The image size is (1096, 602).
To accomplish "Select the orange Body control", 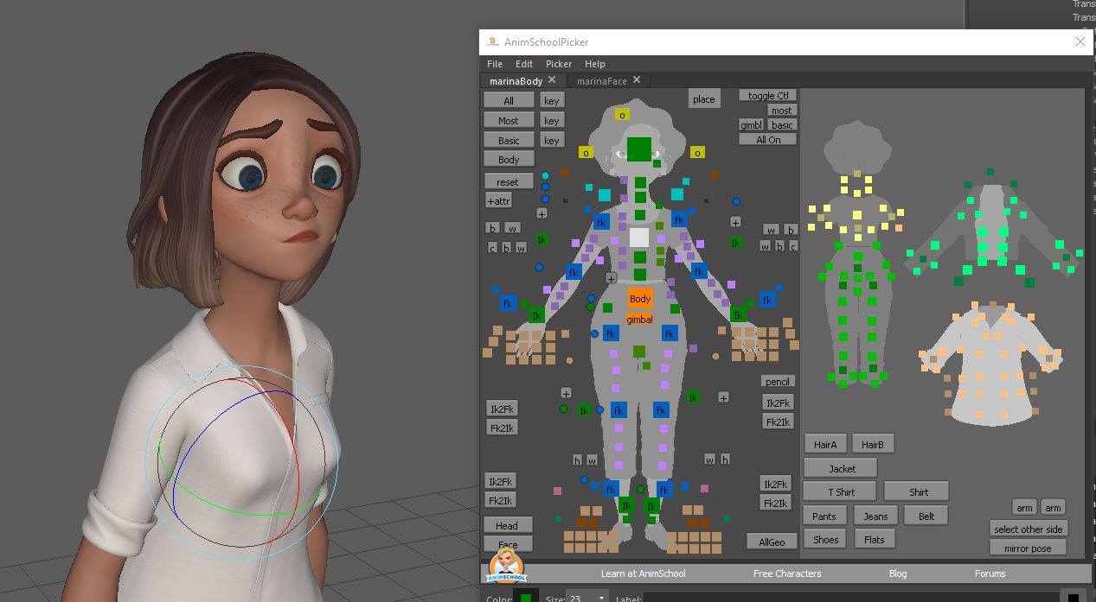I will click(640, 298).
